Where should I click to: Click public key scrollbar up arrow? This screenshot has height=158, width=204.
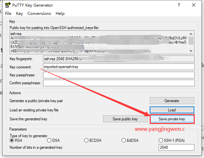coord(191,34)
